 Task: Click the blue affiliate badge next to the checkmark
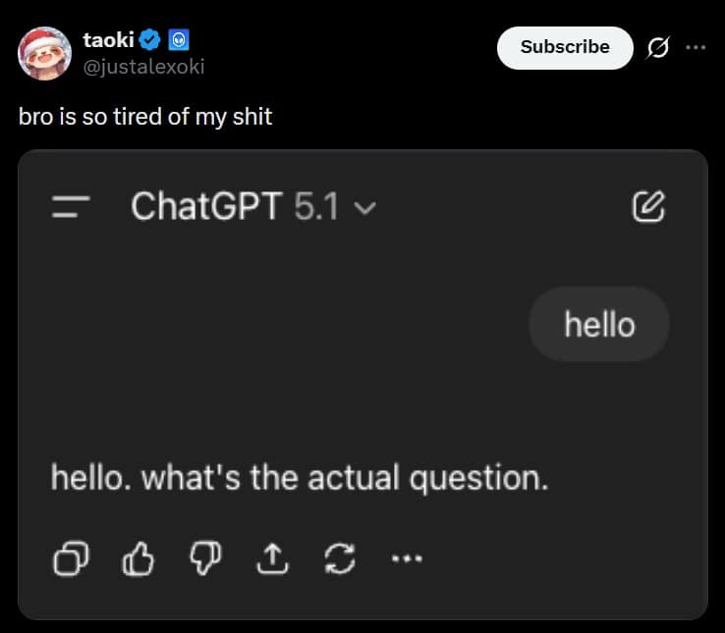(x=179, y=40)
